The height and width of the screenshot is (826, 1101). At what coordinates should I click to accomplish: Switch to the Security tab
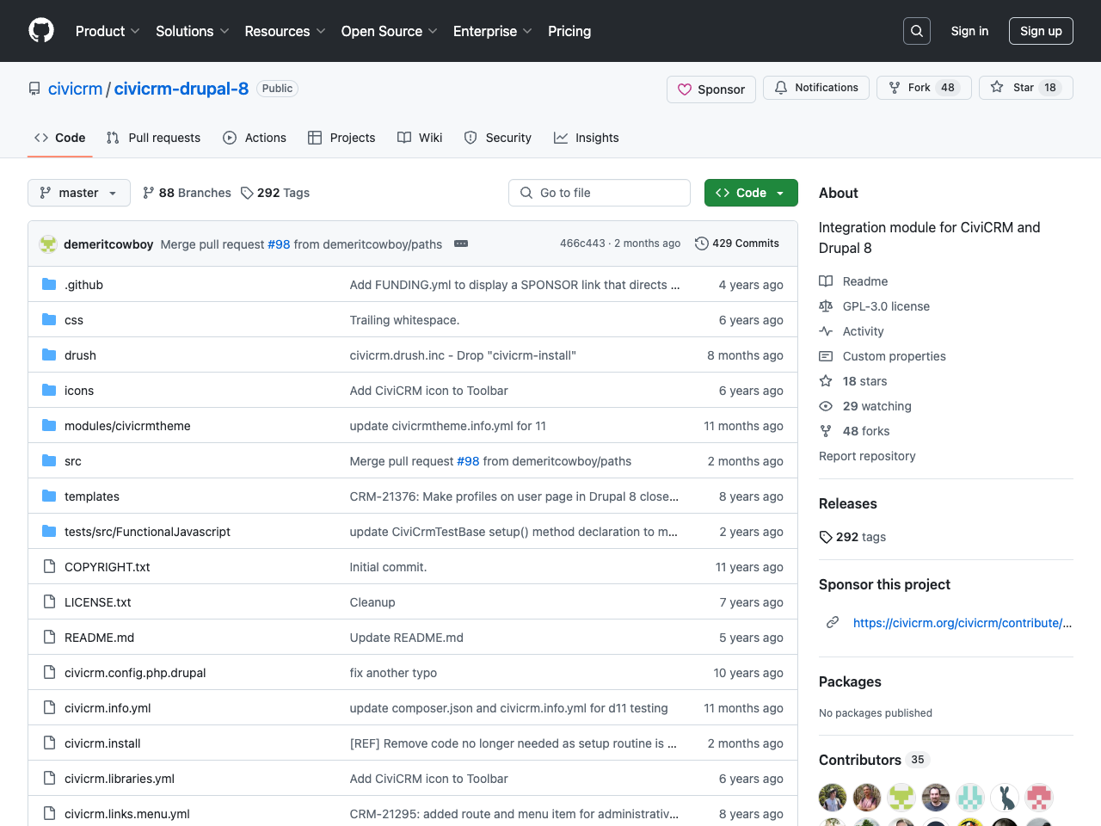click(498, 138)
